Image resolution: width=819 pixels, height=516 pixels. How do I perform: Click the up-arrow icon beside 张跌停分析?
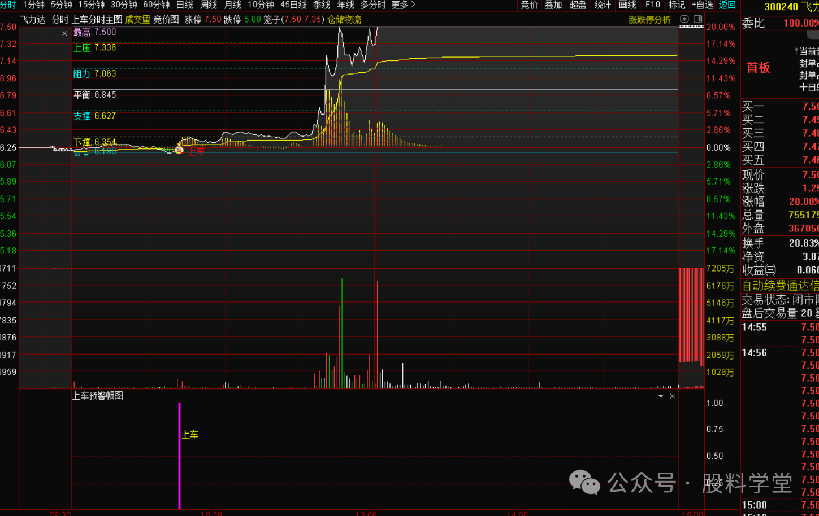(x=684, y=19)
